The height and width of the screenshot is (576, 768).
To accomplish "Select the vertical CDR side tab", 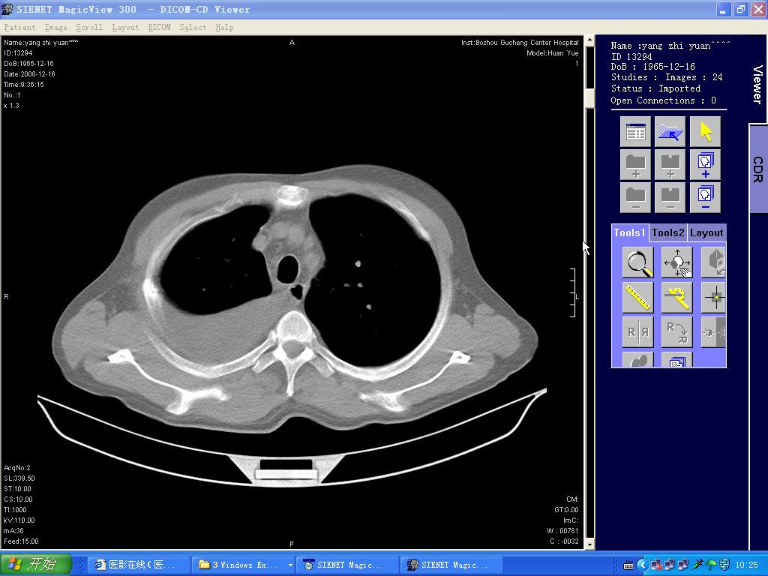I will [758, 169].
